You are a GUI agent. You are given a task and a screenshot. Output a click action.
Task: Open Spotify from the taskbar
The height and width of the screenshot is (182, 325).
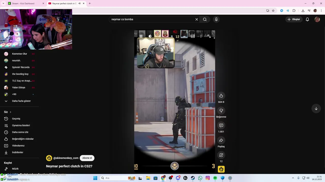[x=215, y=178]
